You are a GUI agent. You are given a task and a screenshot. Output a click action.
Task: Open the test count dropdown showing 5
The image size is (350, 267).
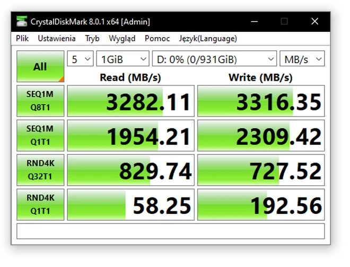pos(80,59)
